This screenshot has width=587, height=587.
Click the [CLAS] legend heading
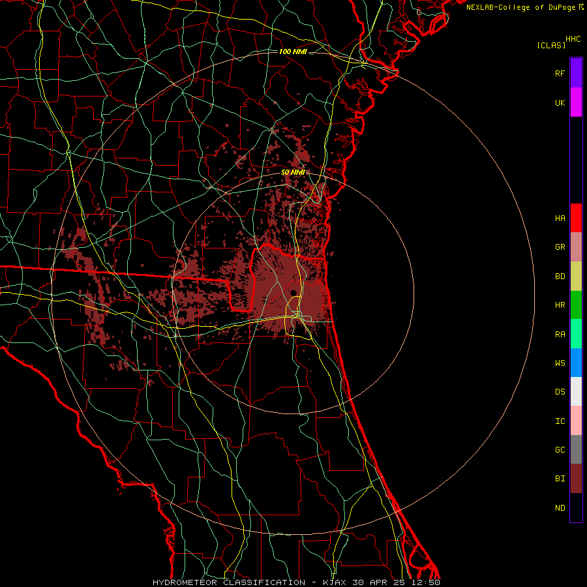551,45
